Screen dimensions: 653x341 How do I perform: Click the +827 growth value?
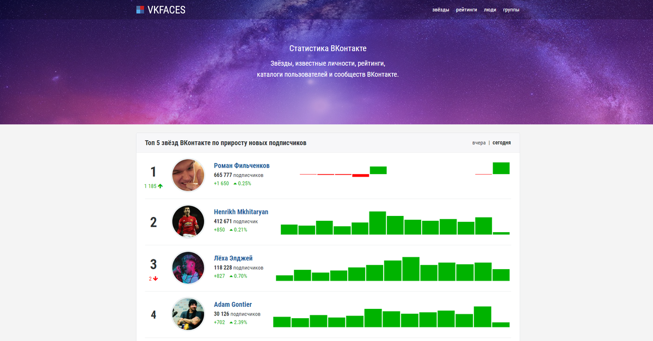pos(219,276)
